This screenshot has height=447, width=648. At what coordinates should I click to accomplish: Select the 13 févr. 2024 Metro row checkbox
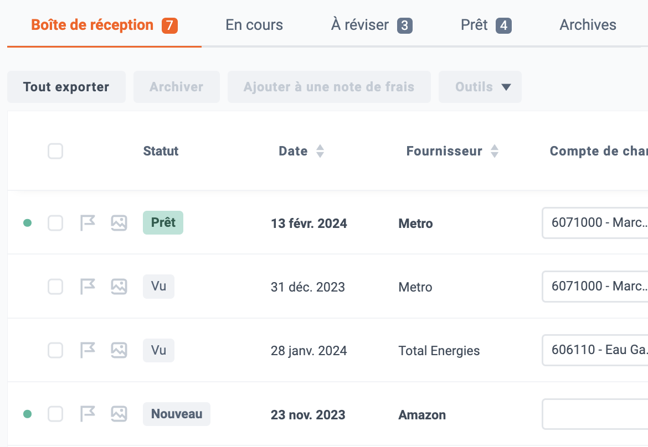(55, 223)
